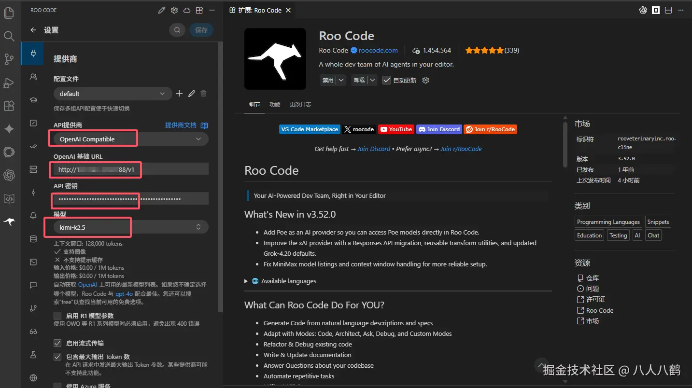Select the experimental flask settings section
The height and width of the screenshot is (388, 692).
click(33, 355)
